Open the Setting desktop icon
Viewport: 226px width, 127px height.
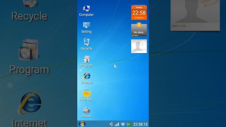click(86, 28)
